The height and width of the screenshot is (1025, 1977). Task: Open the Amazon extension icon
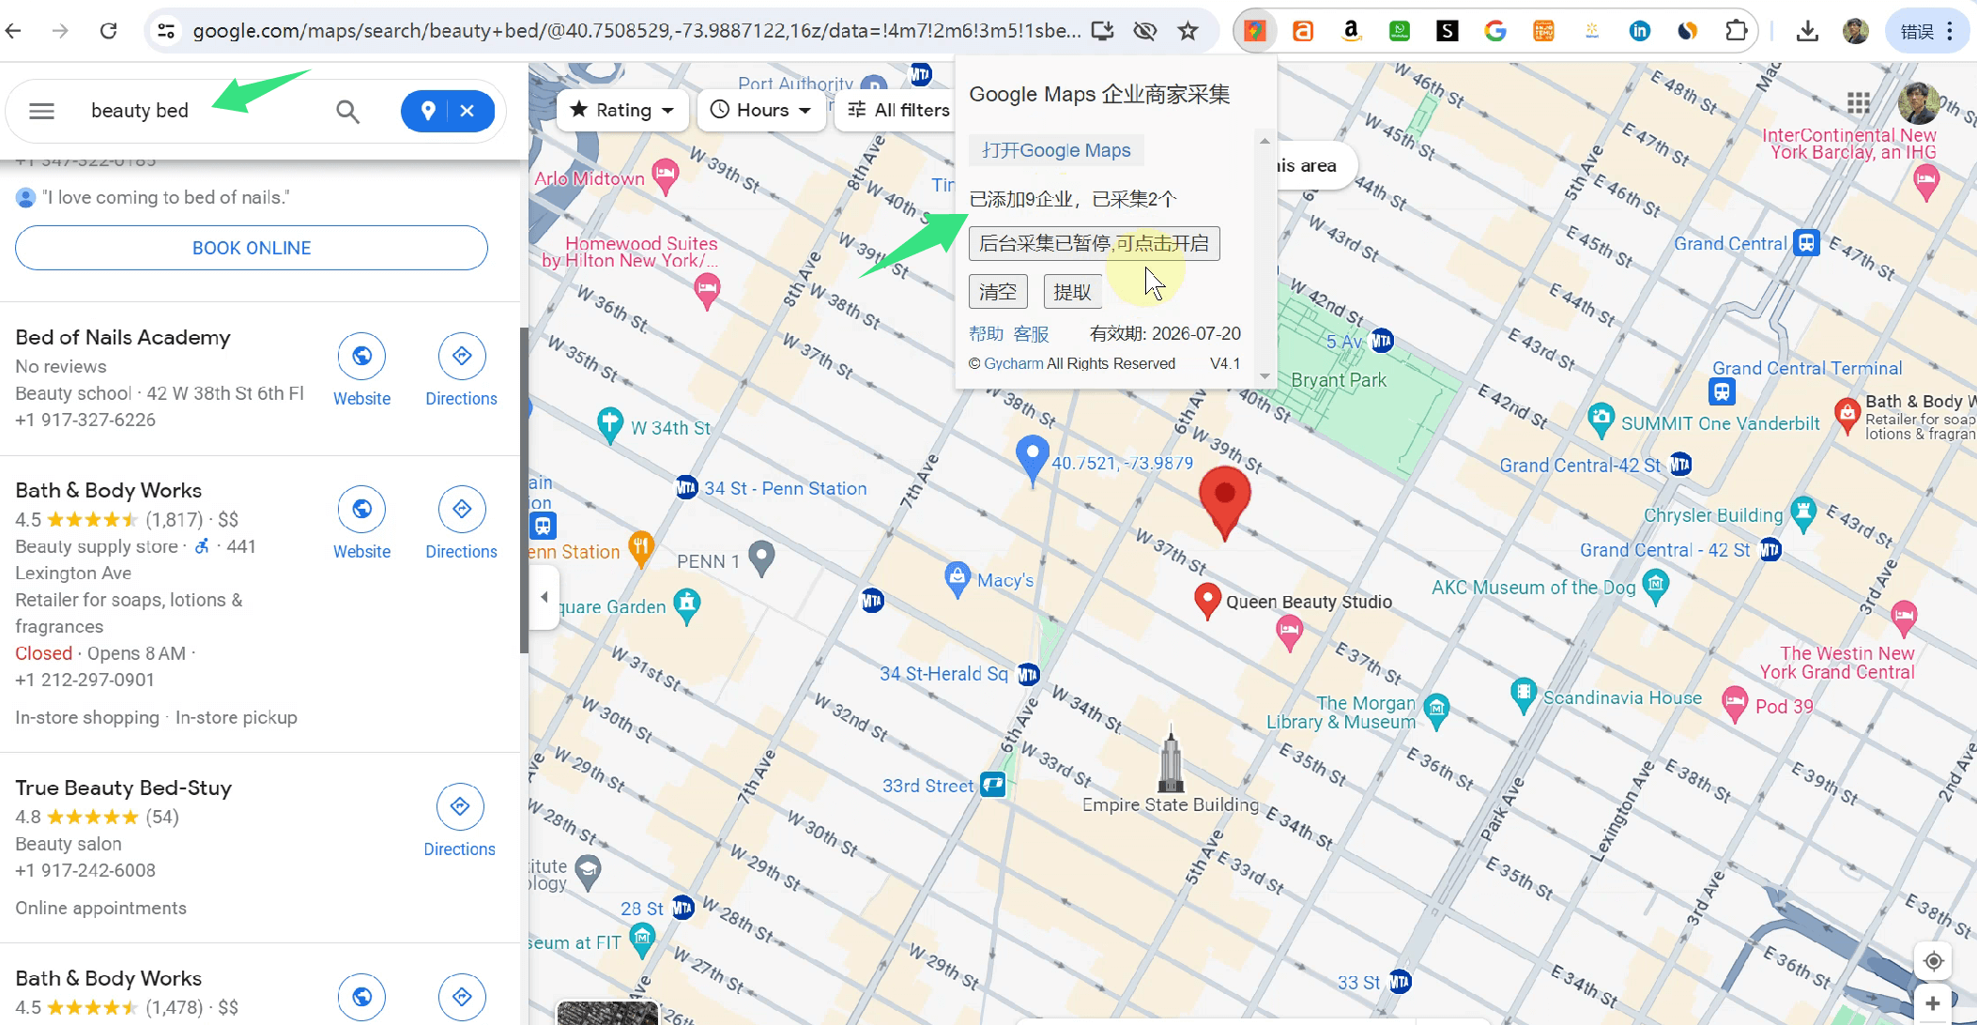click(x=1351, y=31)
